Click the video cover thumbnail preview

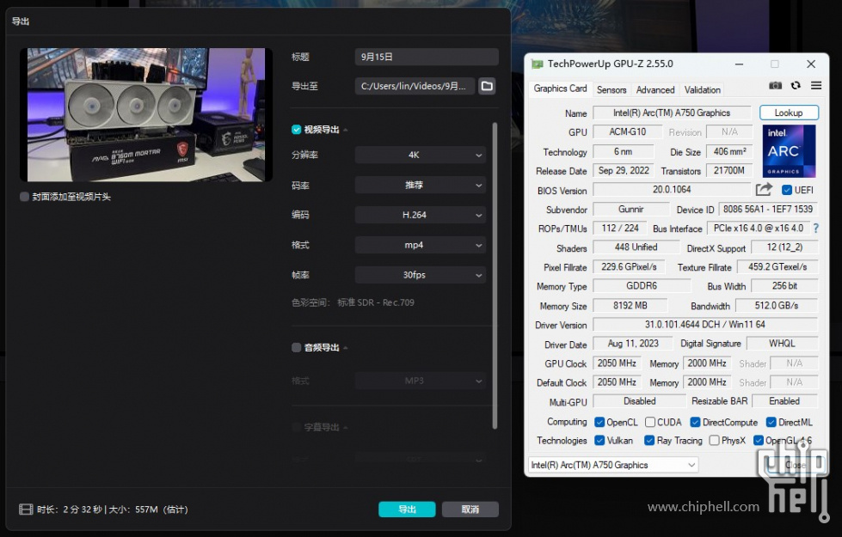click(146, 115)
